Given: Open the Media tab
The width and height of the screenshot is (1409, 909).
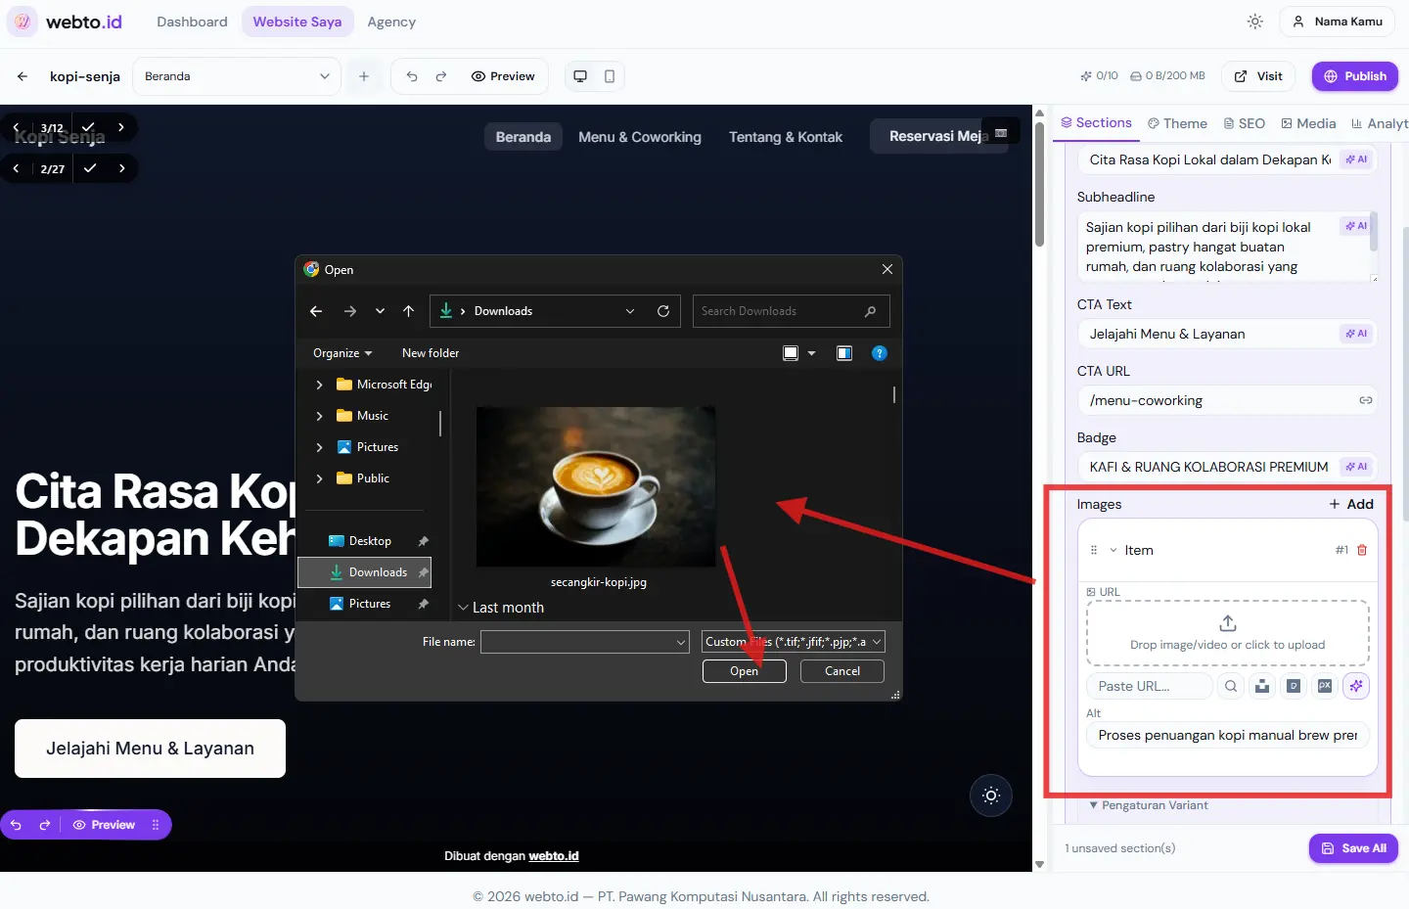Looking at the screenshot, I should click(1308, 123).
